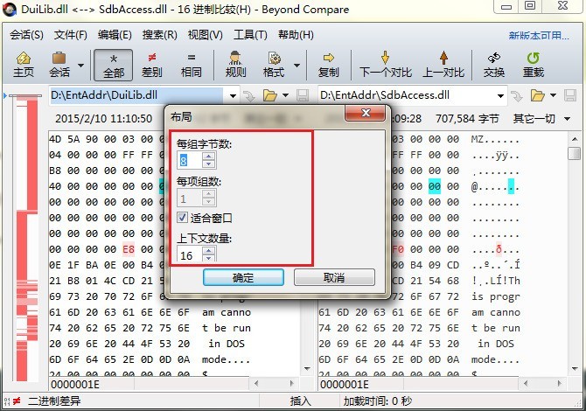This screenshot has width=586, height=411.
Task: Click the right pane scroll down arrow
Action: coord(574,368)
